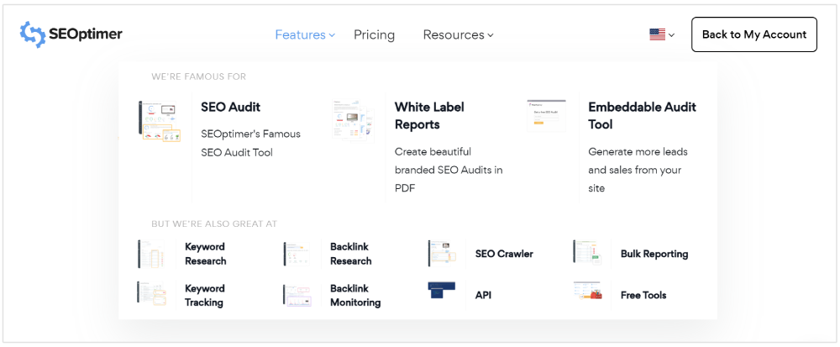Click the Bulk Reporting icon

[x=586, y=253]
